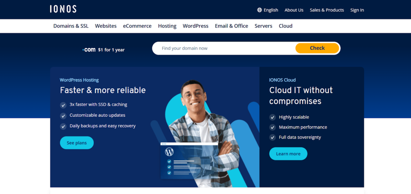Click '3x faster with SSD & caching' text
Viewport: 411px width, 194px height.
coord(98,104)
